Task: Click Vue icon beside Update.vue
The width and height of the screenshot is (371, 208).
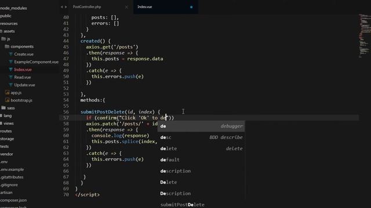Action: [10, 85]
